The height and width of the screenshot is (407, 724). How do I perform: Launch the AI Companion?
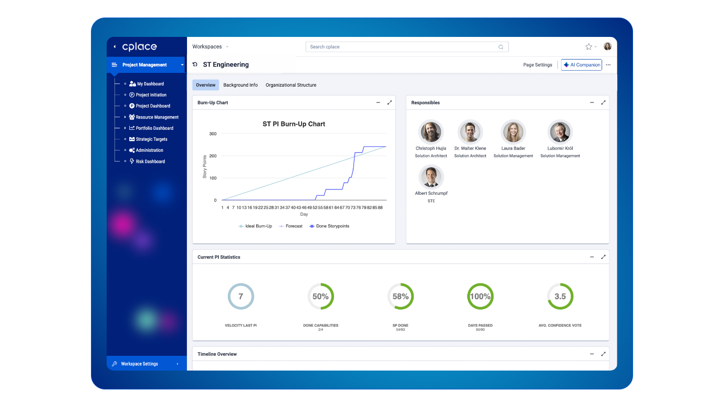(x=581, y=65)
